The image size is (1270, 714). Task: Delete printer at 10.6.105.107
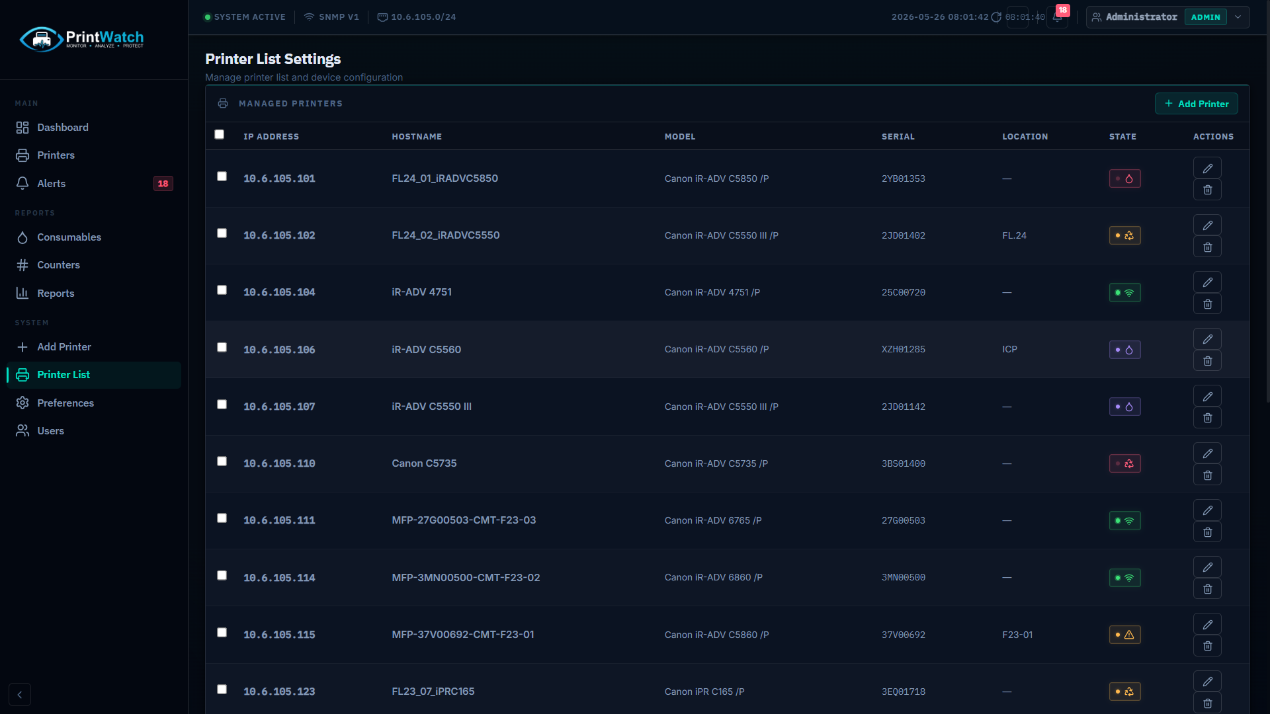point(1207,418)
